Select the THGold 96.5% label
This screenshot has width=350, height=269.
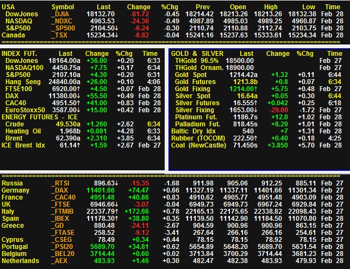197,61
